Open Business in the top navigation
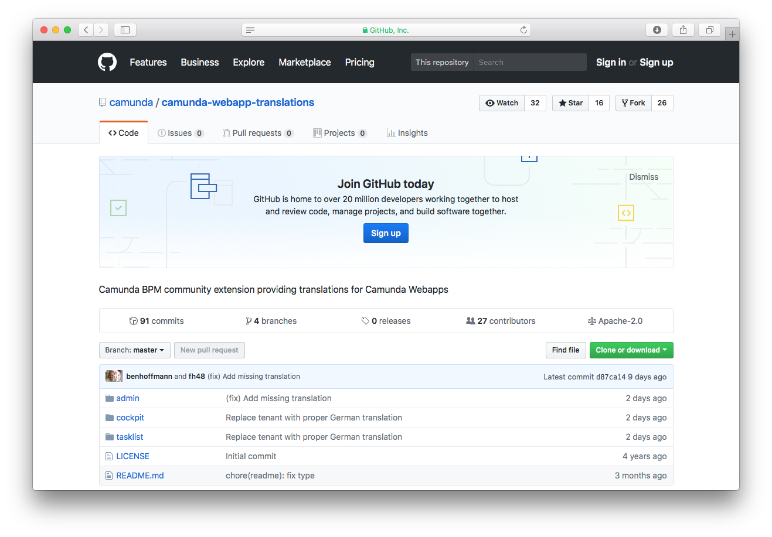The width and height of the screenshot is (772, 537). pos(200,62)
